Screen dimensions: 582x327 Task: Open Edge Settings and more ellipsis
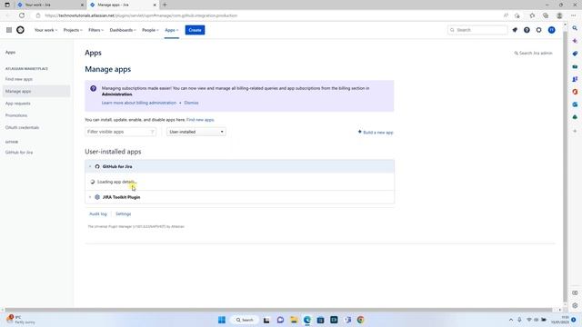[x=574, y=15]
